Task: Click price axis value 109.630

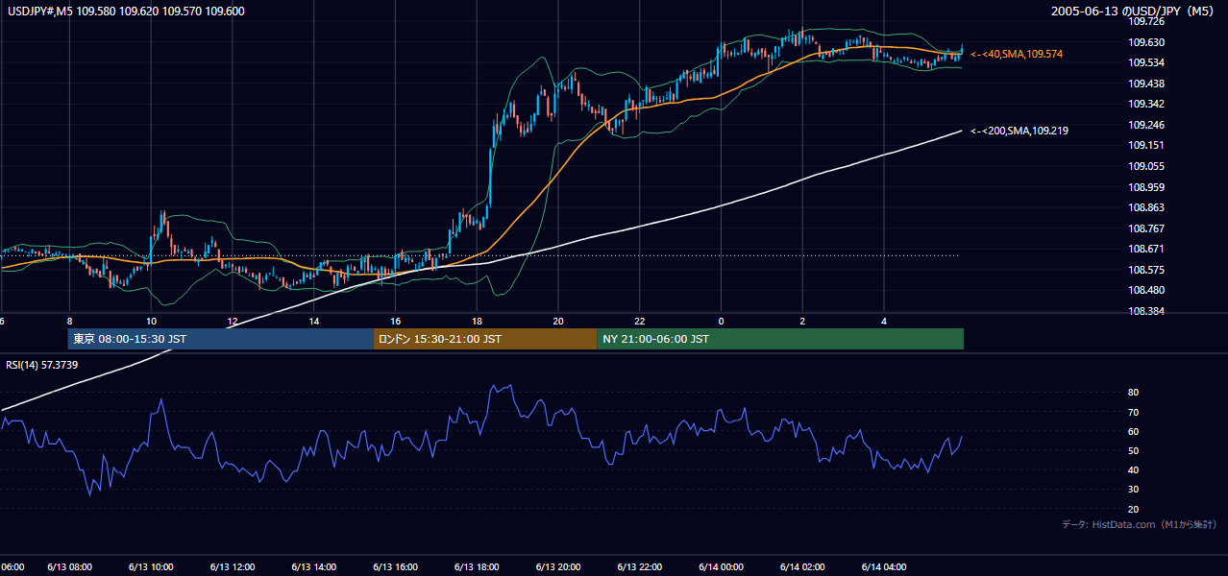Action: [1146, 42]
